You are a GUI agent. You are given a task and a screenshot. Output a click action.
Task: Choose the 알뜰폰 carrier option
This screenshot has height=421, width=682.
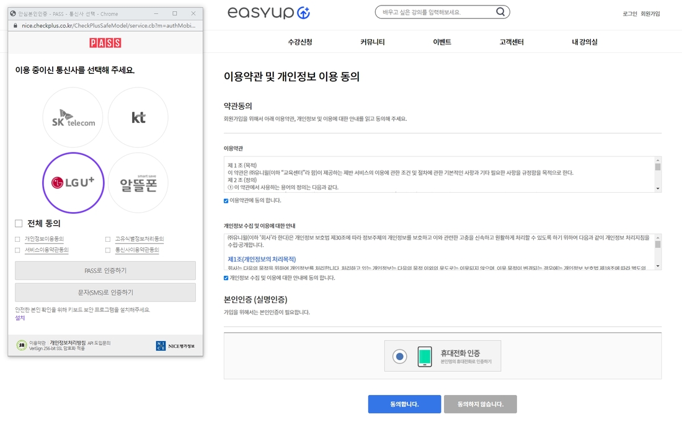coord(138,183)
